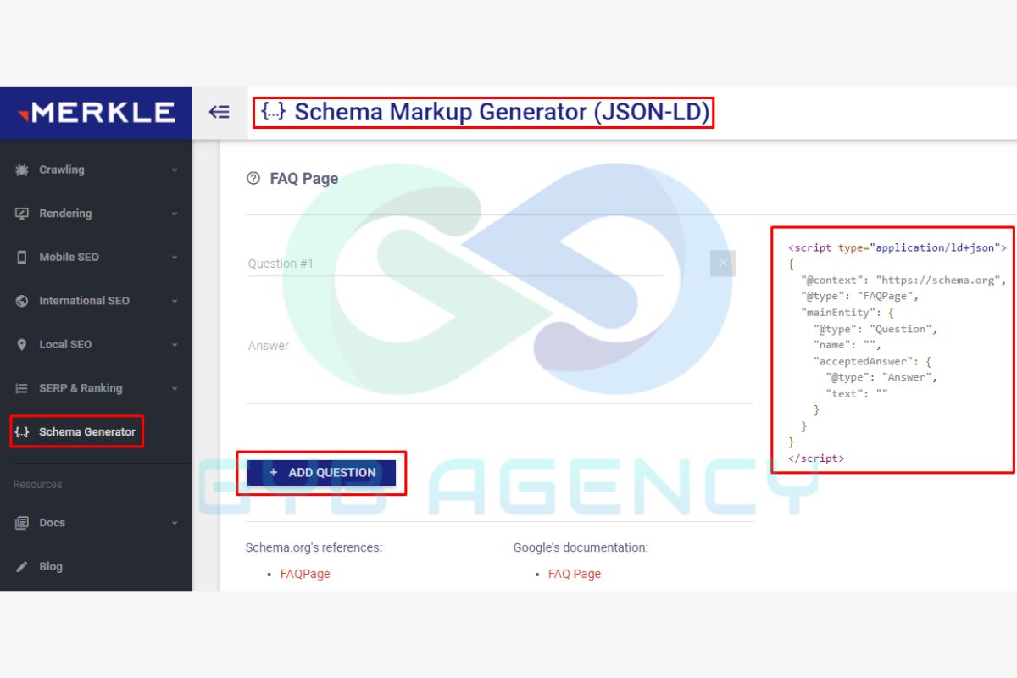Click the "@context" schema.org code line
The width and height of the screenshot is (1017, 678).
tap(903, 281)
